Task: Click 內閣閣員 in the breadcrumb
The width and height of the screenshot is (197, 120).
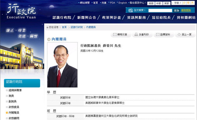Action: pyautogui.click(x=91, y=27)
